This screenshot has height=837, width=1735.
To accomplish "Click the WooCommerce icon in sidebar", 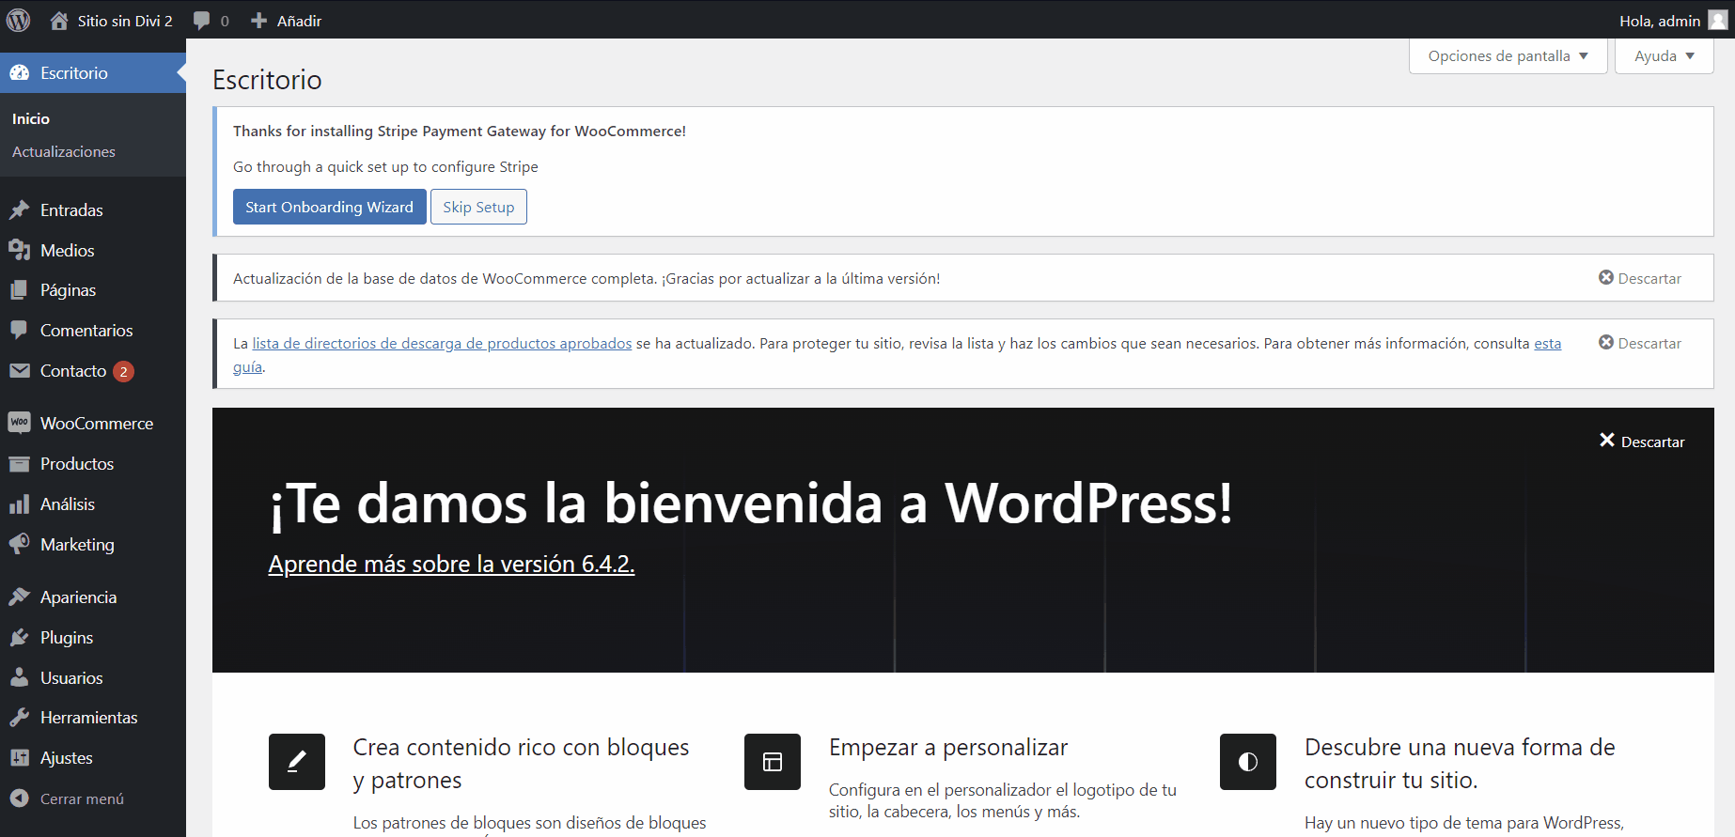I will click(19, 423).
